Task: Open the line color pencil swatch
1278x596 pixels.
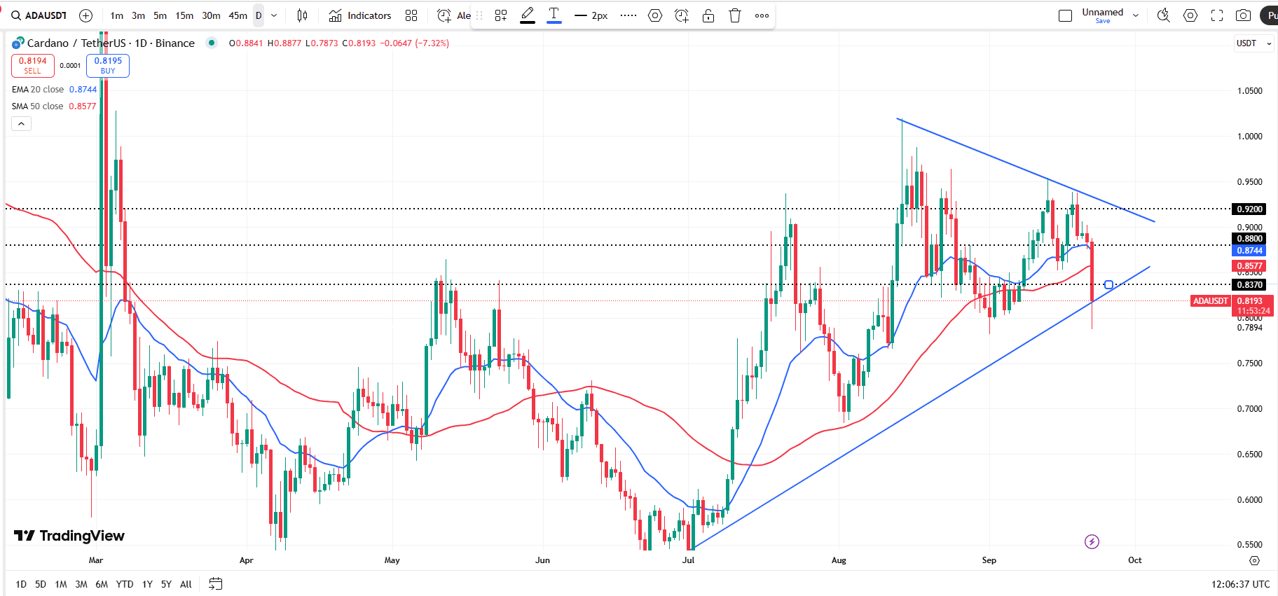Action: [x=528, y=15]
